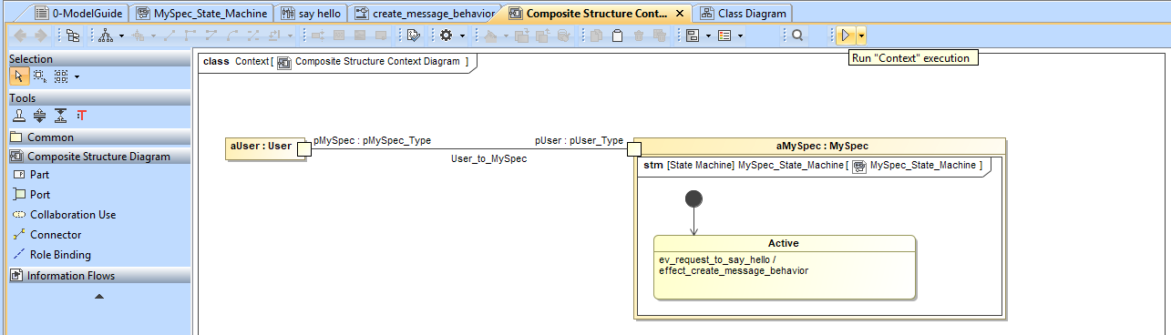This screenshot has width=1171, height=335.
Task: Expand the Information Flows palette group
Action: [x=98, y=276]
